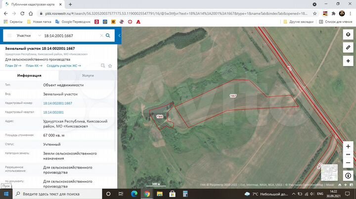Open Другие закладки folder
The height and width of the screenshot is (199, 356).
298,22
